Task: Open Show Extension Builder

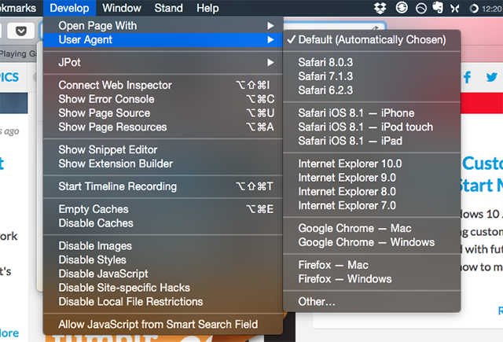Action: point(163,164)
